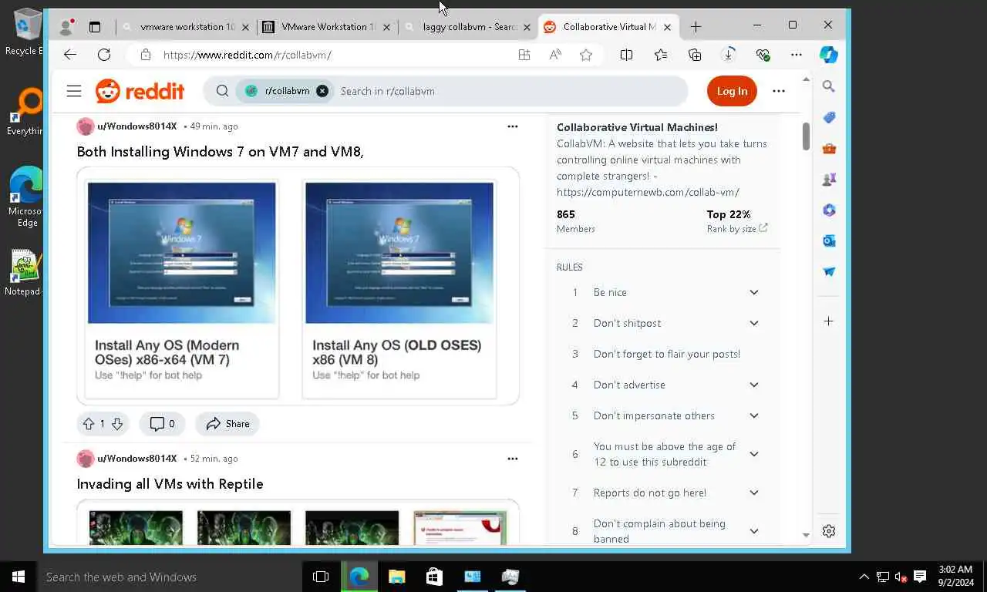
Task: Click the Rank by size link
Action: point(737,229)
